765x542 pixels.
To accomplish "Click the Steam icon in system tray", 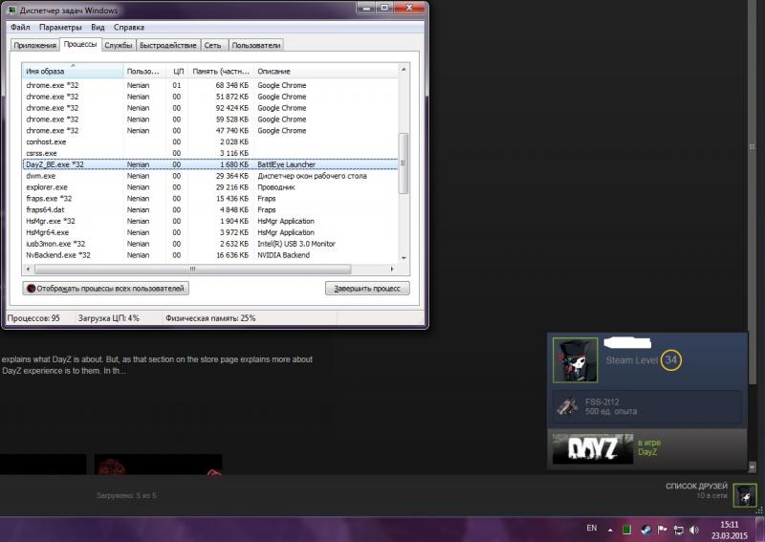I will pos(645,529).
